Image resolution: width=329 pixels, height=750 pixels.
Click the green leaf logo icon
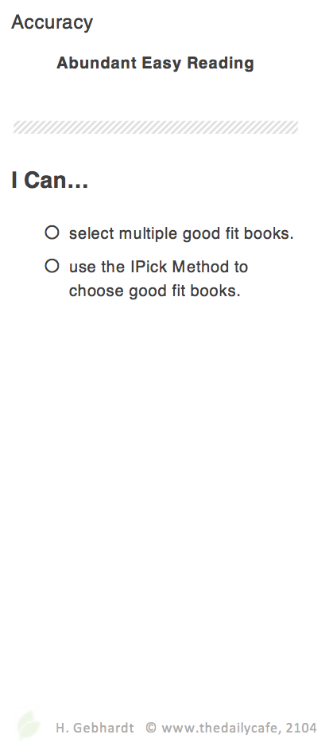(x=28, y=725)
